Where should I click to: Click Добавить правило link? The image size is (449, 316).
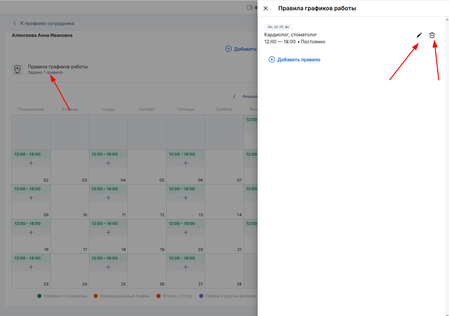coord(299,59)
